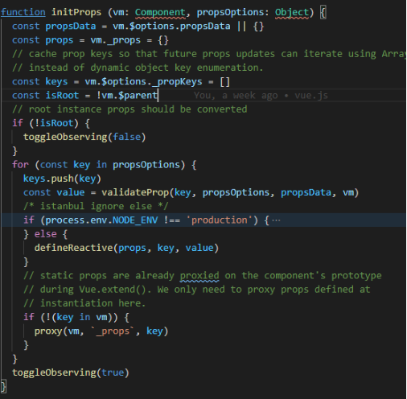The image size is (407, 399).
Task: Click the else keyword
Action: (45, 234)
